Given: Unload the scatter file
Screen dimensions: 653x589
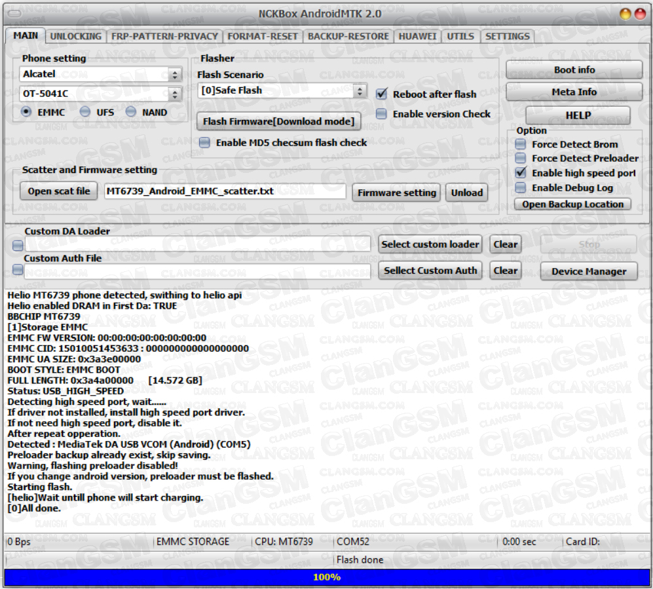Looking at the screenshot, I should 467,193.
